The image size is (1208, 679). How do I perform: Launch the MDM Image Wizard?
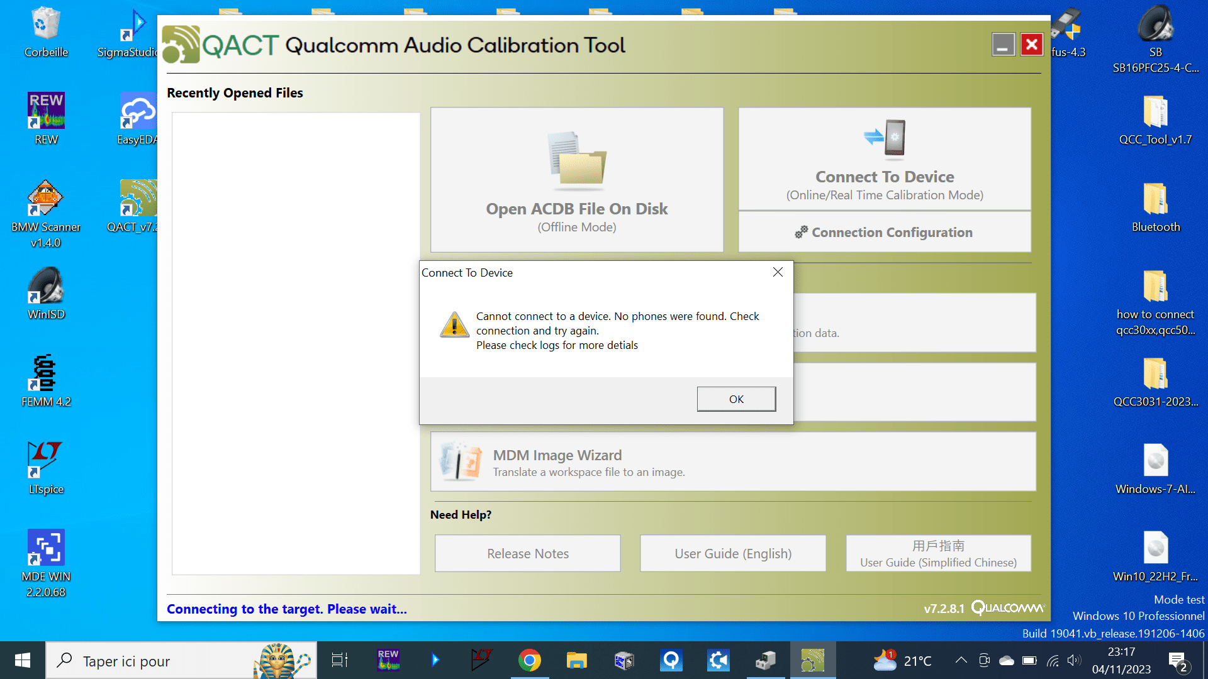pos(733,461)
